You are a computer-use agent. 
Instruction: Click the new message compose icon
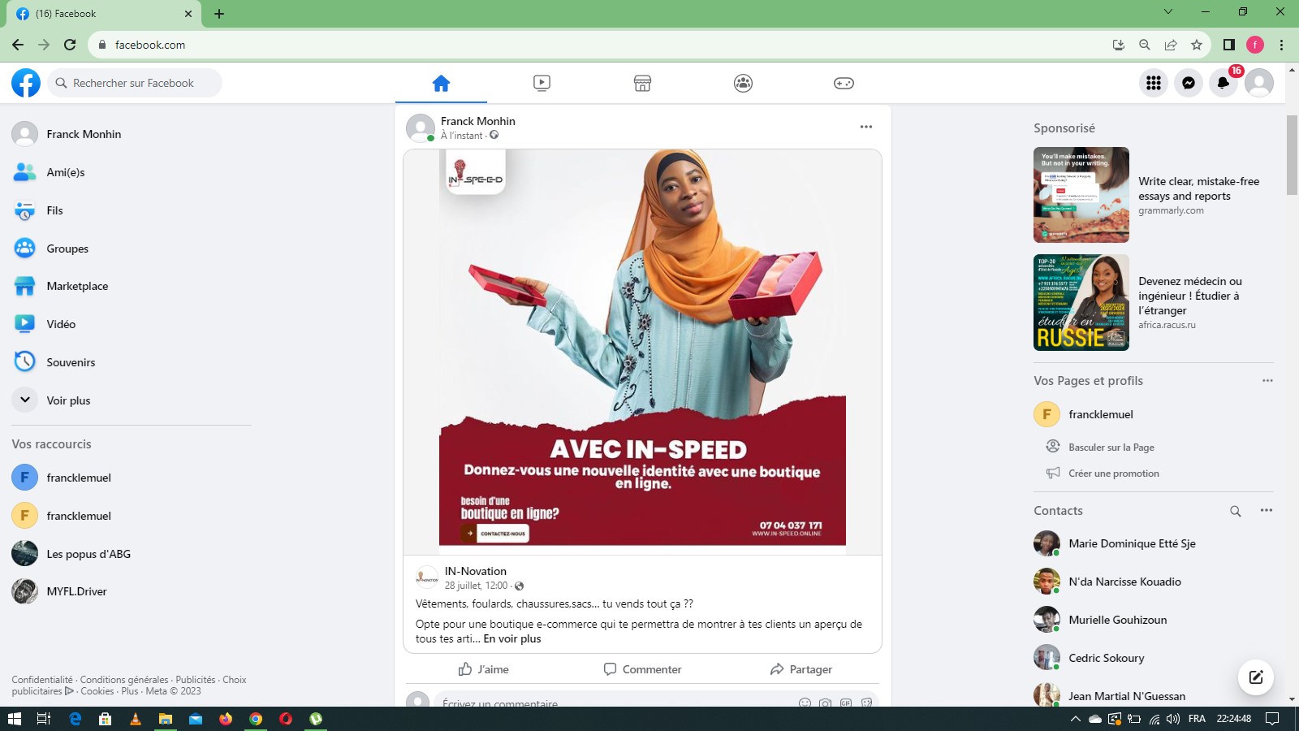click(1255, 677)
